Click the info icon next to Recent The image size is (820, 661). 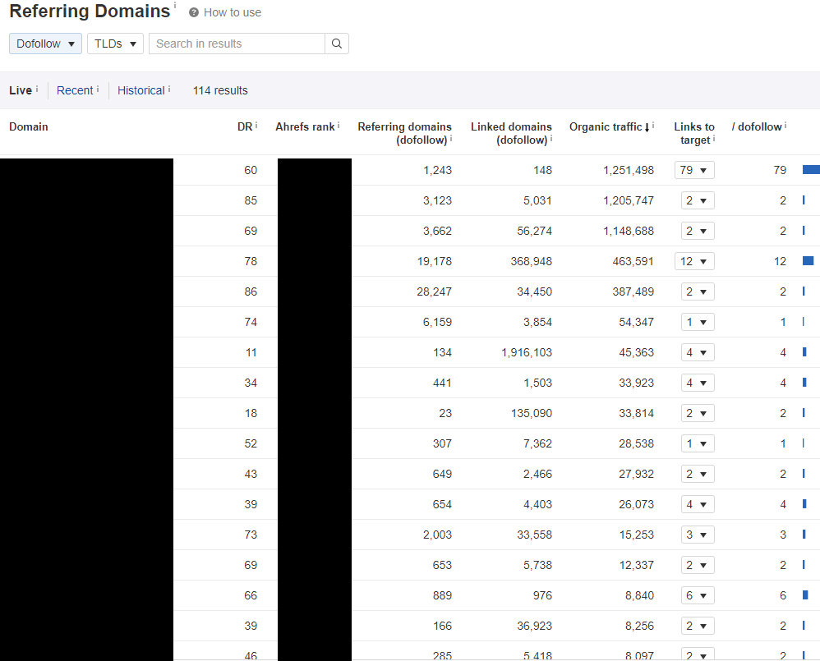click(98, 89)
